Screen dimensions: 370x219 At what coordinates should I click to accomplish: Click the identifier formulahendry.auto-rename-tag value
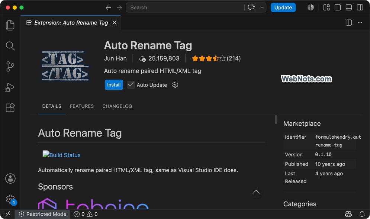[x=338, y=141]
